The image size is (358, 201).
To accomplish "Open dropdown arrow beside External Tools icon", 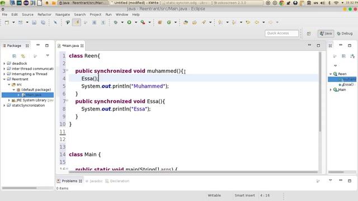I will point(150,22).
